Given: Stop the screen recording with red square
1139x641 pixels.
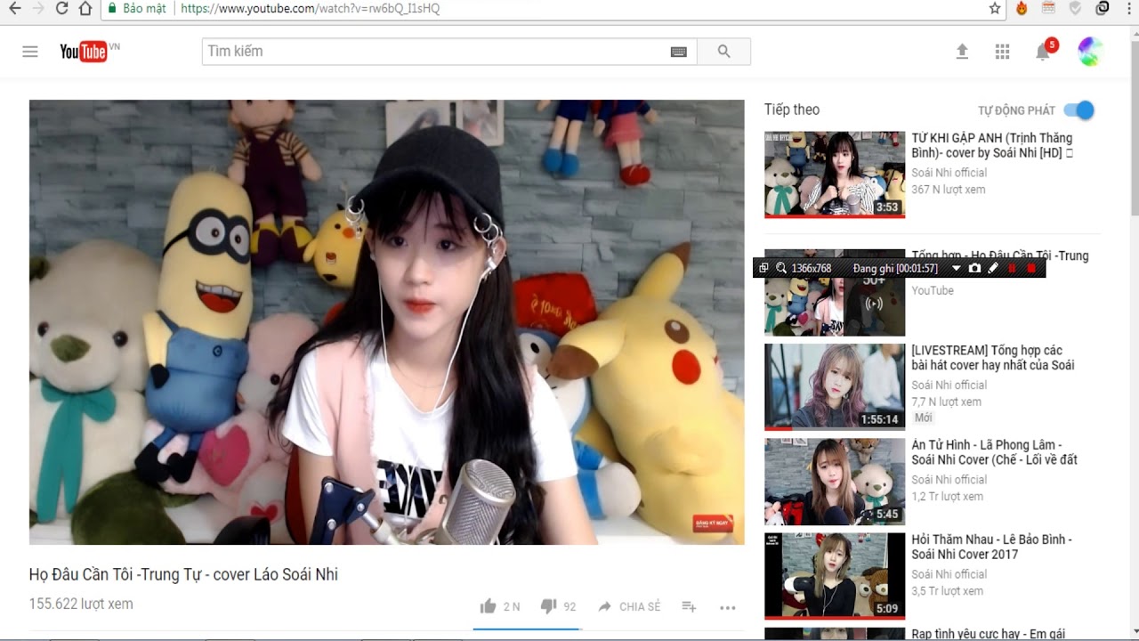Looking at the screenshot, I should [1031, 268].
